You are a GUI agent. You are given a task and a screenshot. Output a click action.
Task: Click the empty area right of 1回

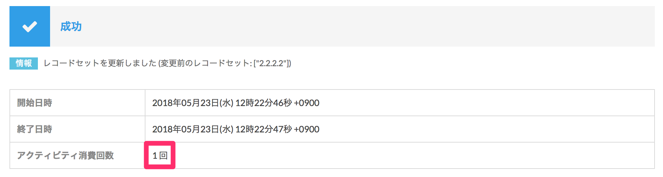[x=415, y=155]
